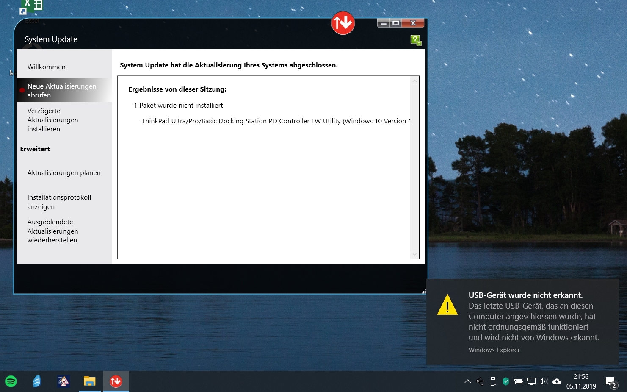Viewport: 627px width, 392px height.
Task: Click 'Ergebnisse von dieser Sitzung:' heading
Action: [177, 89]
